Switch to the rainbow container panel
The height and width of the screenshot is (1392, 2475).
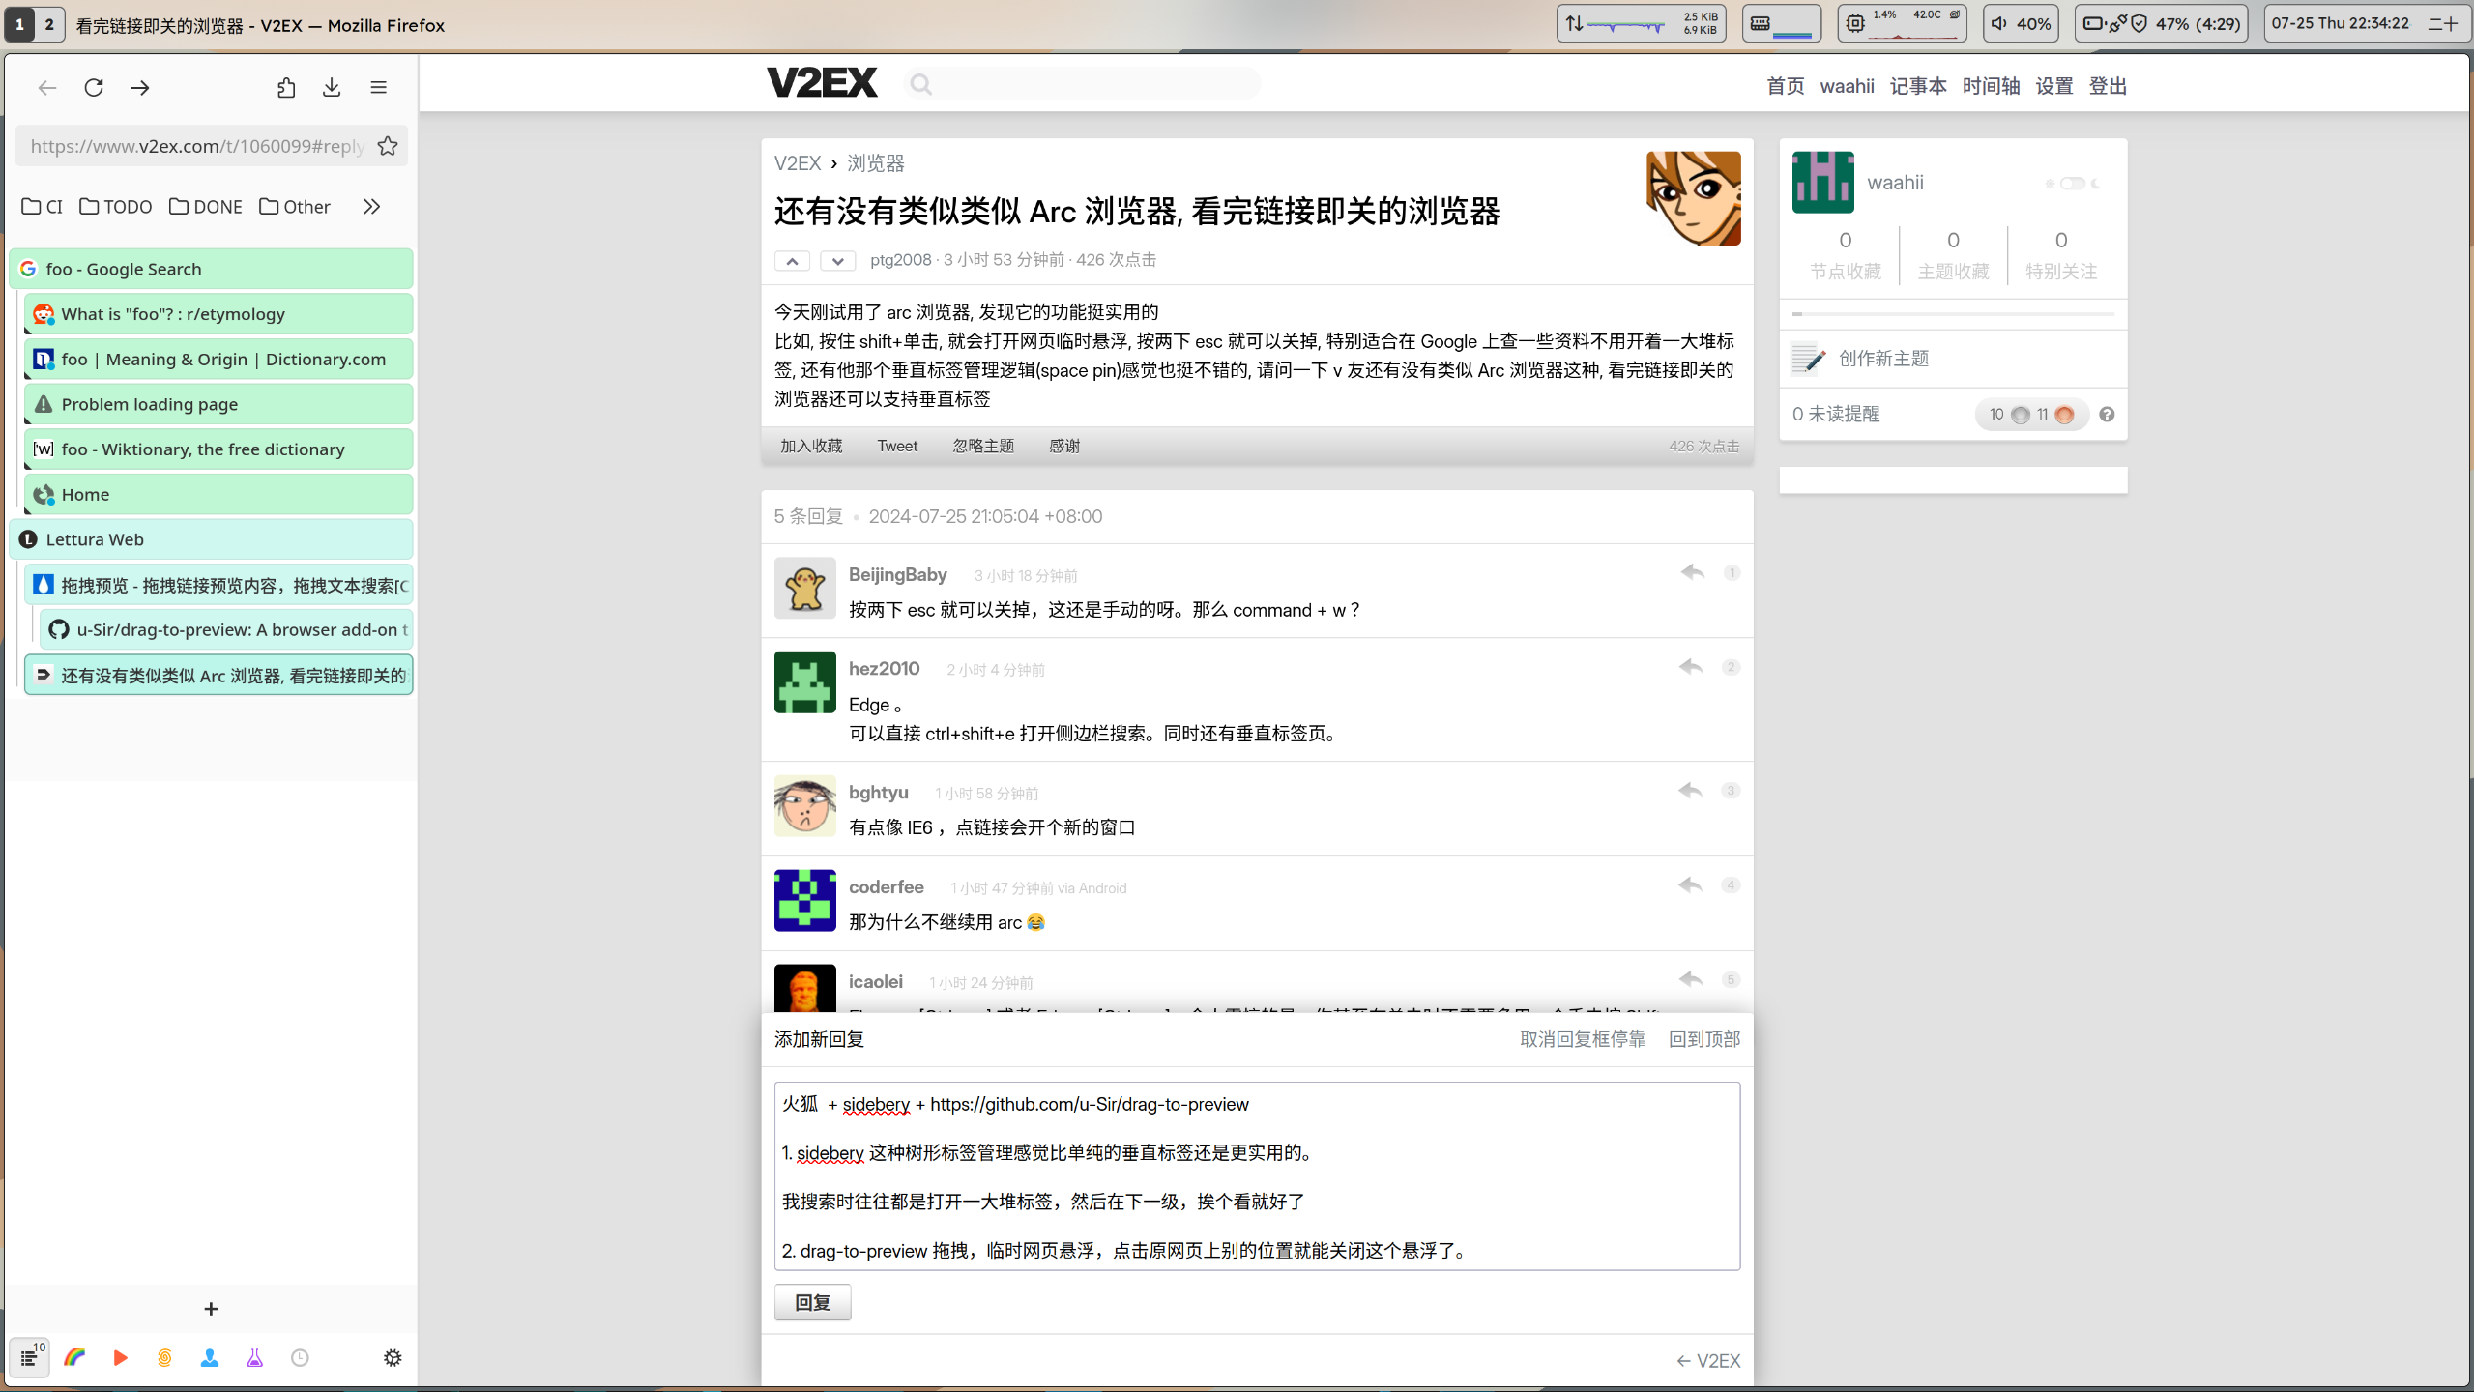pos(74,1358)
